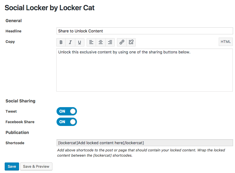The width and height of the screenshot is (235, 173).
Task: Click the Tweet setting label
Action: tap(11, 111)
